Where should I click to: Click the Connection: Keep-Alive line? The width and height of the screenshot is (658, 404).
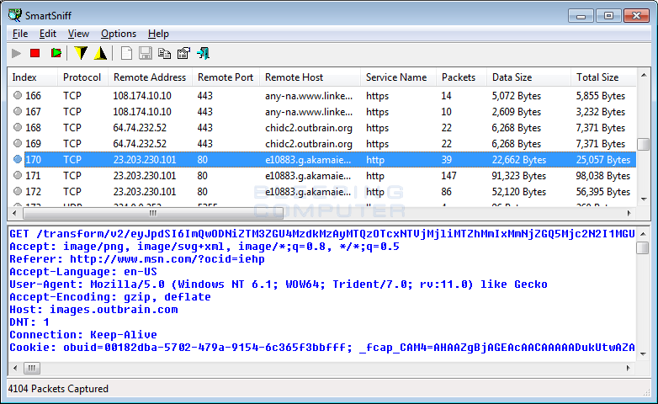[x=83, y=335]
